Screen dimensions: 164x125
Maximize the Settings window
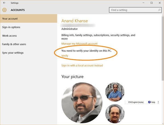[151, 3]
